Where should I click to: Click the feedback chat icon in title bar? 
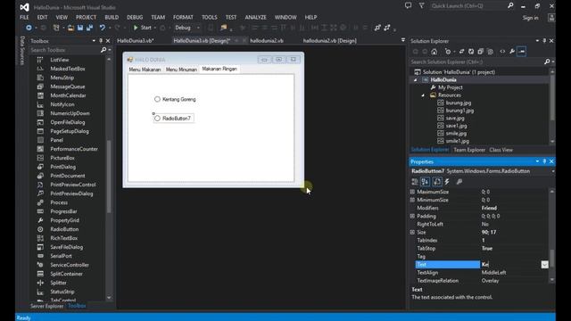point(408,6)
